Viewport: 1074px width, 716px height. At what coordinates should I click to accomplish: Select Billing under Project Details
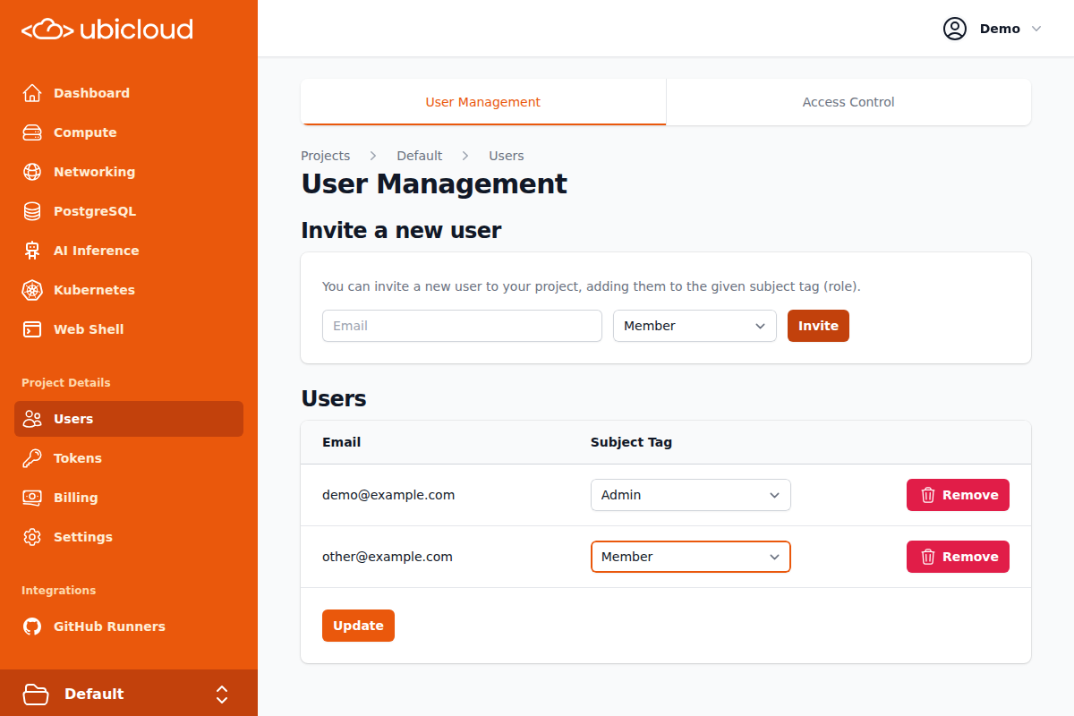(x=129, y=498)
